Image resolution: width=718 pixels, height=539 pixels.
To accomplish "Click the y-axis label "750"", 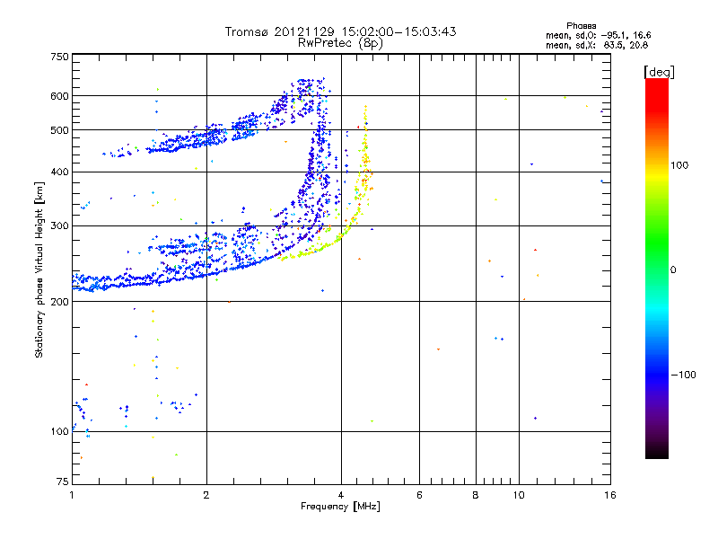I will pyautogui.click(x=59, y=57).
